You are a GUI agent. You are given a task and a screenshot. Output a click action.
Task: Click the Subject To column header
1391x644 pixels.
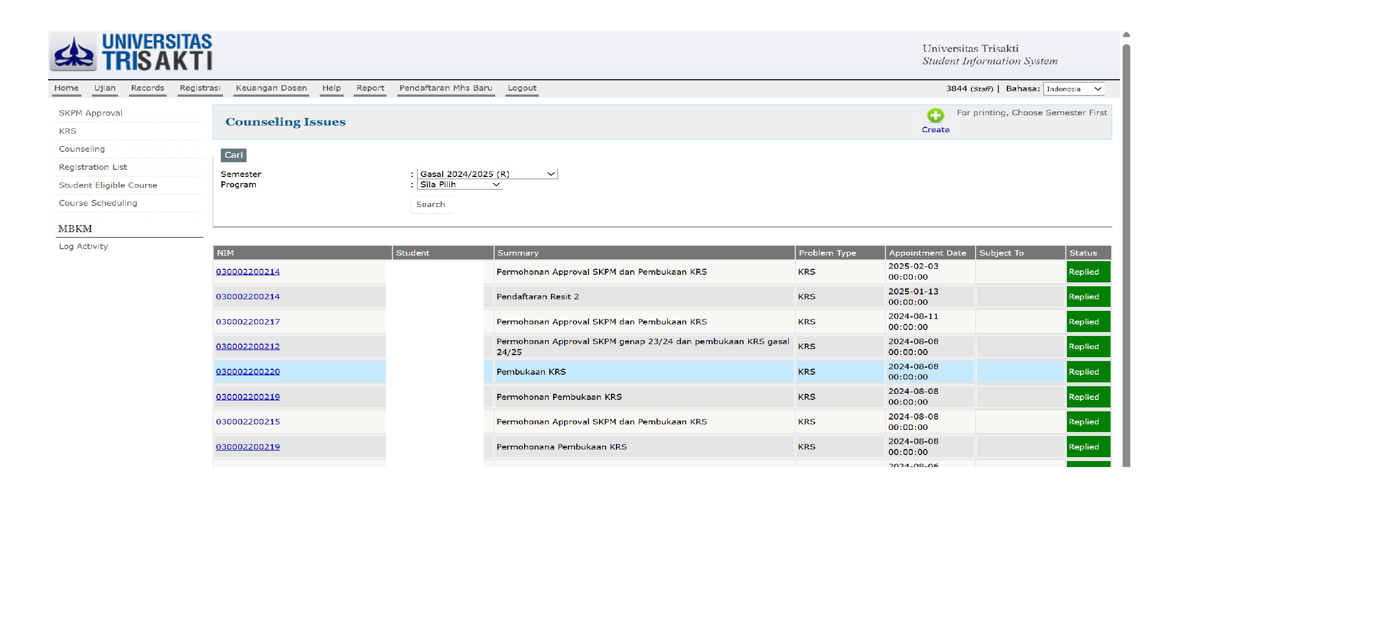[1020, 253]
